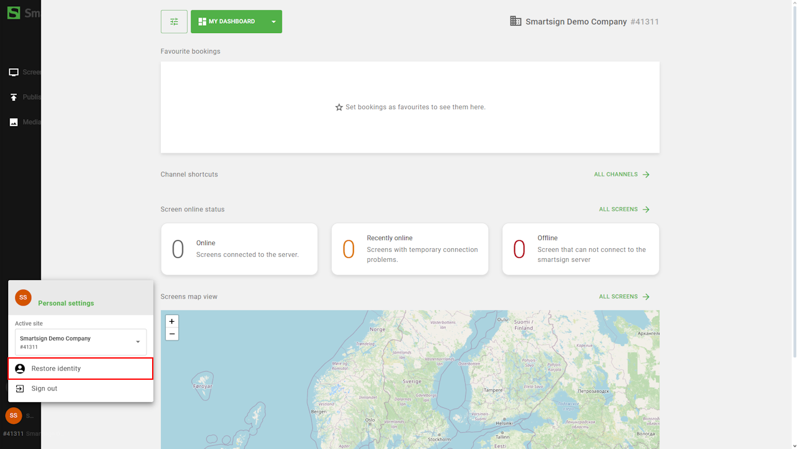Zoom out on the map
This screenshot has width=798, height=449.
tap(172, 334)
